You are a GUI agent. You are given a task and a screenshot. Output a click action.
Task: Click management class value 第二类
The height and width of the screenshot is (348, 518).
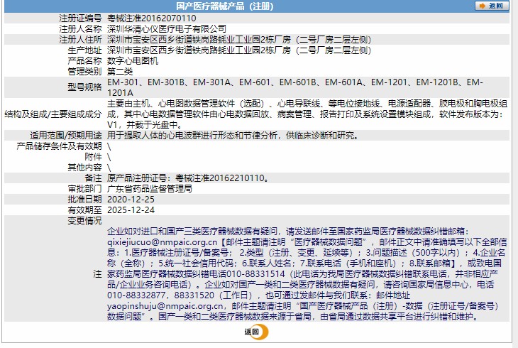pyautogui.click(x=120, y=72)
